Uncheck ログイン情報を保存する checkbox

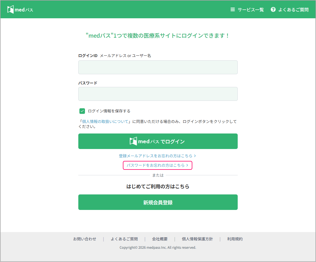point(82,111)
